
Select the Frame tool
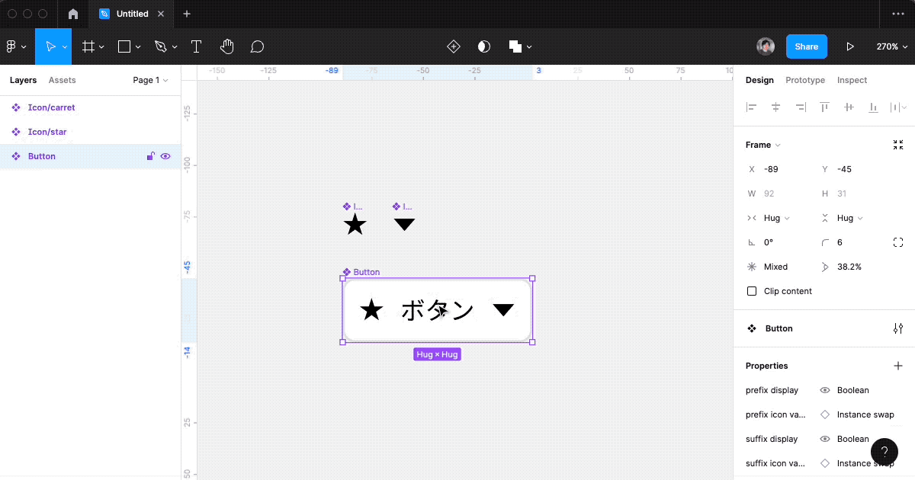[88, 46]
